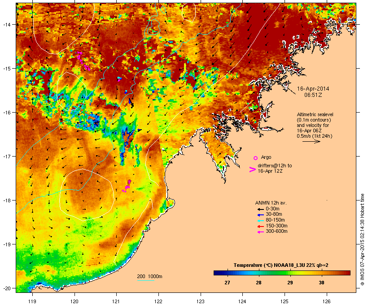Click the magenta drifter track near 15°S 120°E
368x305 pixels.
tap(83, 61)
